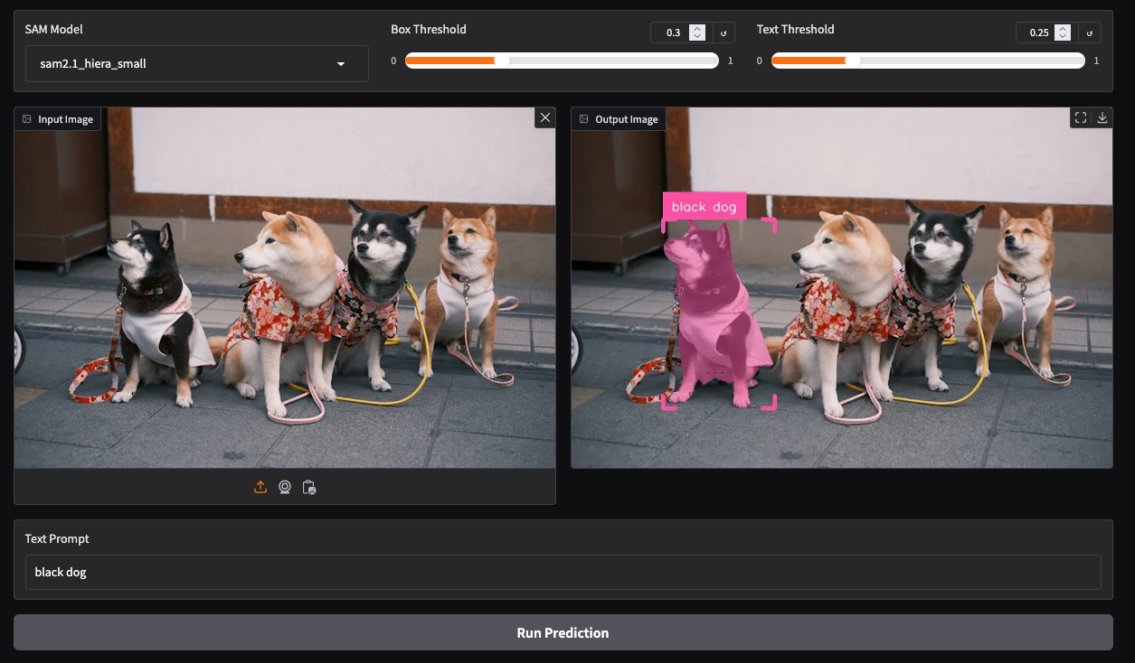Click the Text Prompt field containing "black dog"
Screen dimensions: 1135x663
point(563,572)
